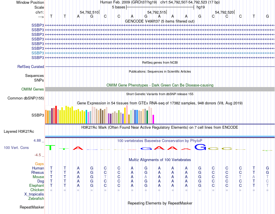
Task: Open the Multiz Alignments of 100 Vertebrates title
Action: point(160,160)
